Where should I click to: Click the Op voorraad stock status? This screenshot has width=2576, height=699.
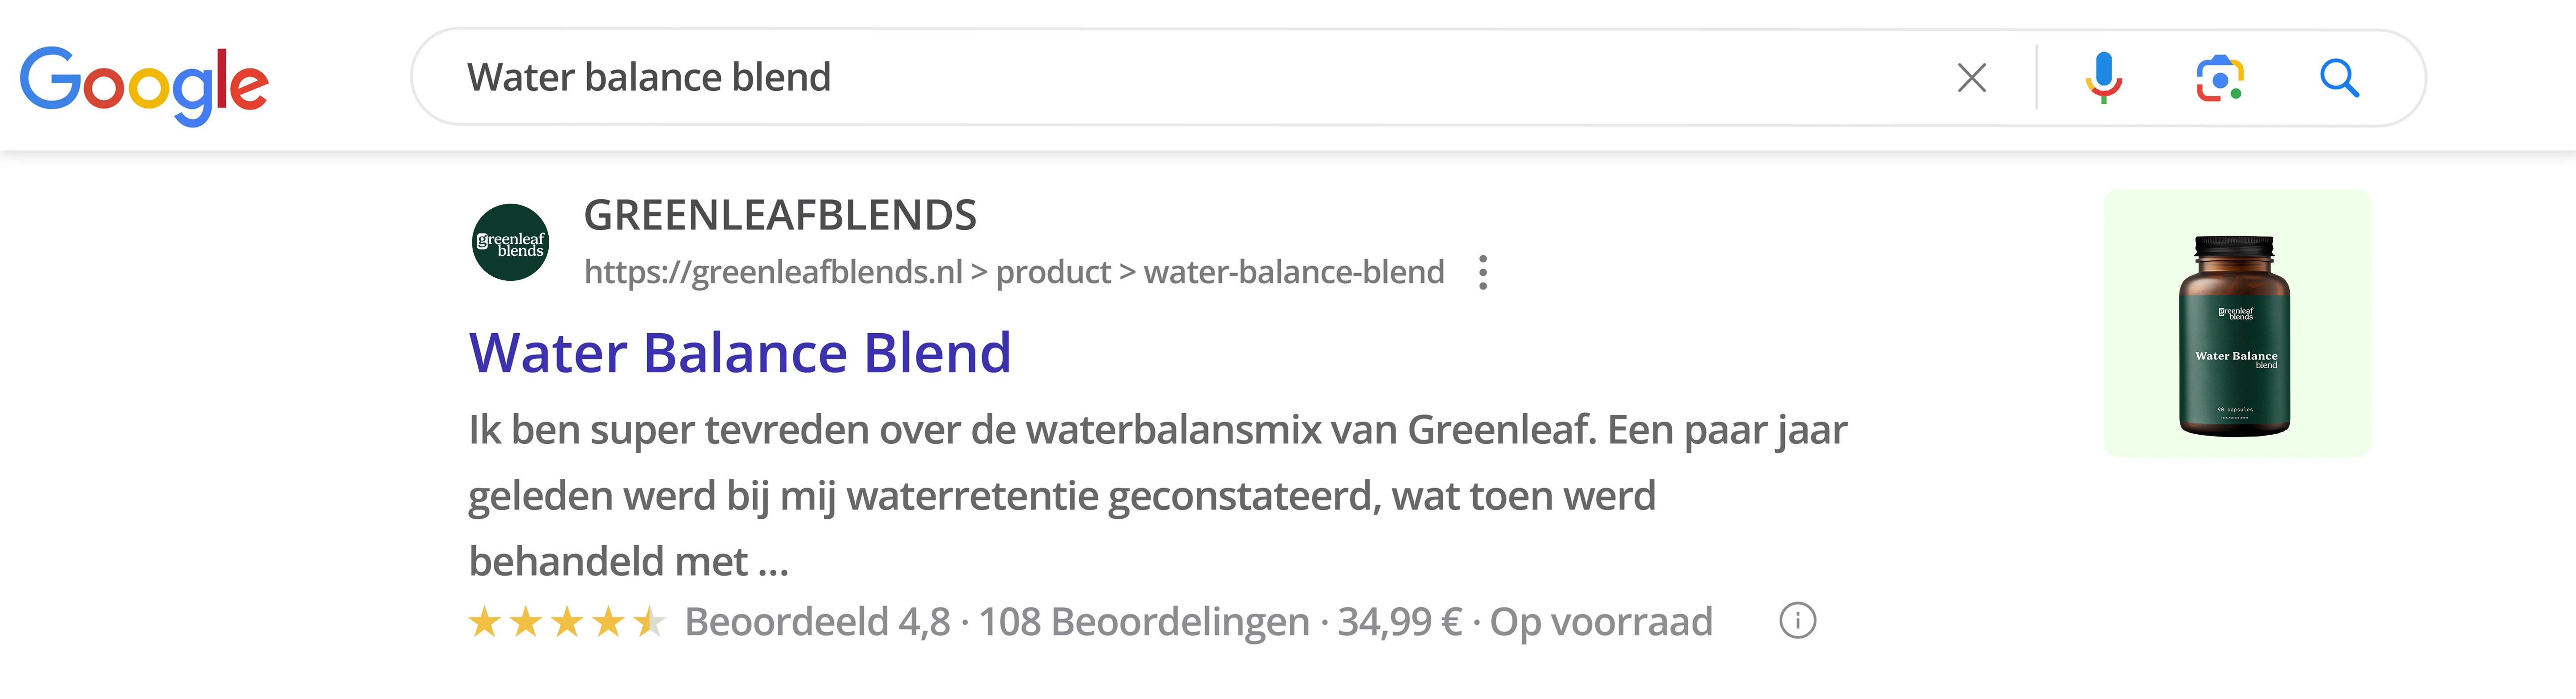(x=1601, y=622)
